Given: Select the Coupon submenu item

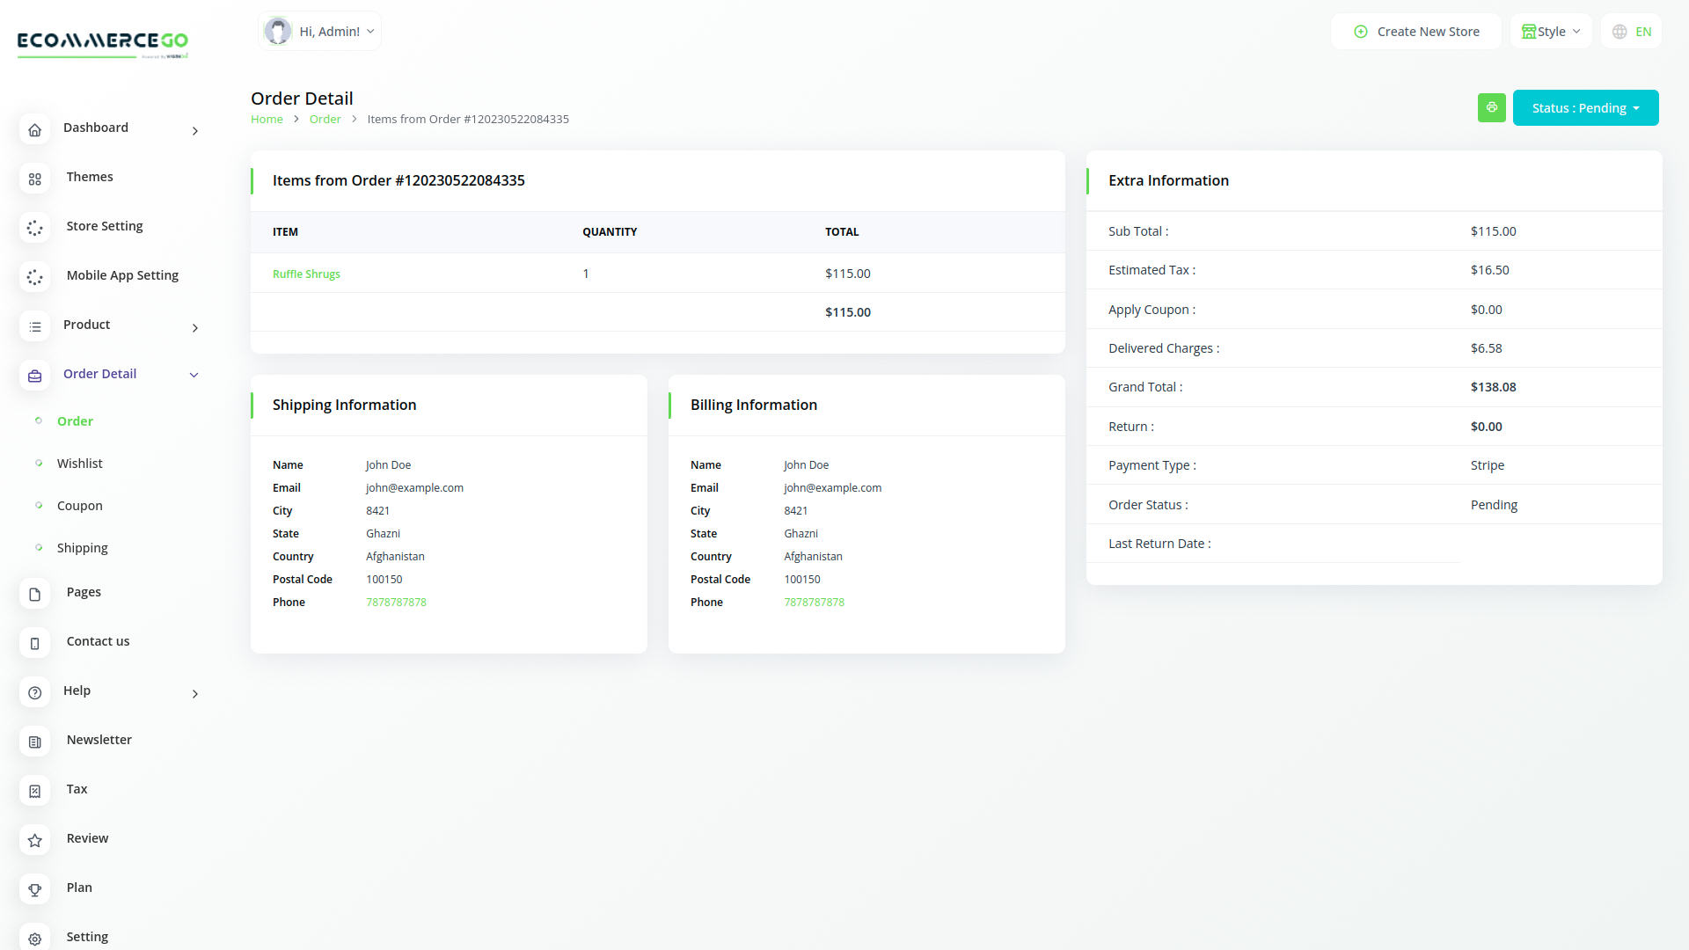Looking at the screenshot, I should [x=79, y=506].
